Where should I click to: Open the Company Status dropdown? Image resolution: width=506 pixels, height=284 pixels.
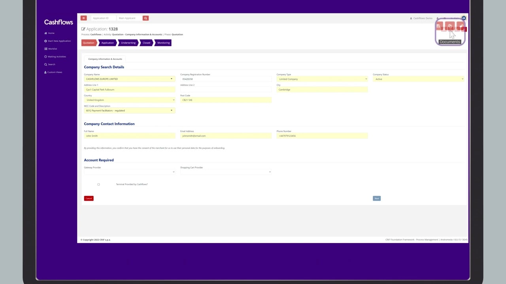419,79
